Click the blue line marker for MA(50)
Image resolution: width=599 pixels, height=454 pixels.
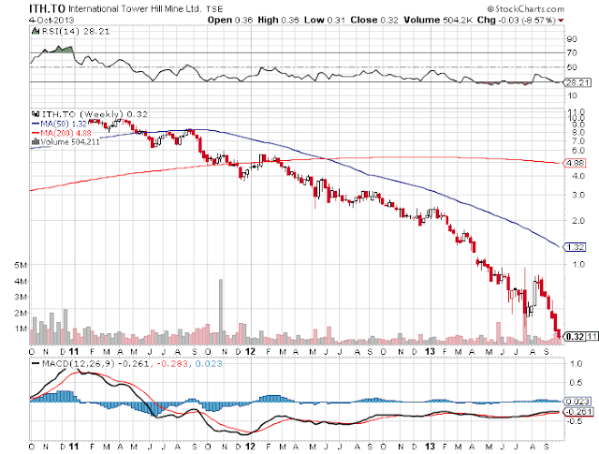(x=36, y=124)
